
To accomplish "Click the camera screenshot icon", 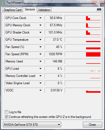I will click(x=99, y=9).
